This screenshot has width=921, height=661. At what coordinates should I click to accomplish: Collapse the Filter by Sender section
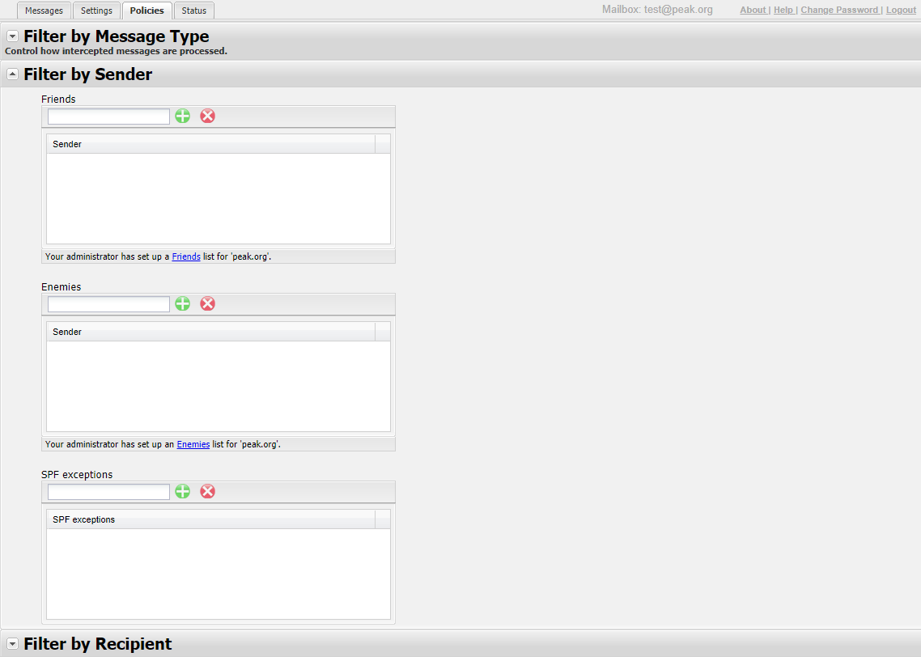pyautogui.click(x=12, y=74)
